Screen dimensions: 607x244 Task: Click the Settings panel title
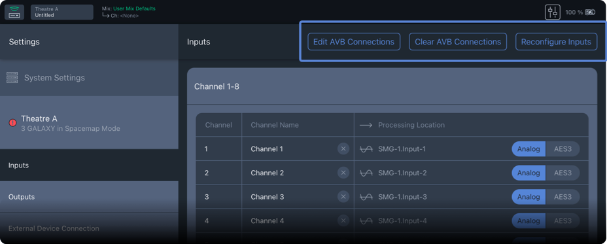coord(24,42)
